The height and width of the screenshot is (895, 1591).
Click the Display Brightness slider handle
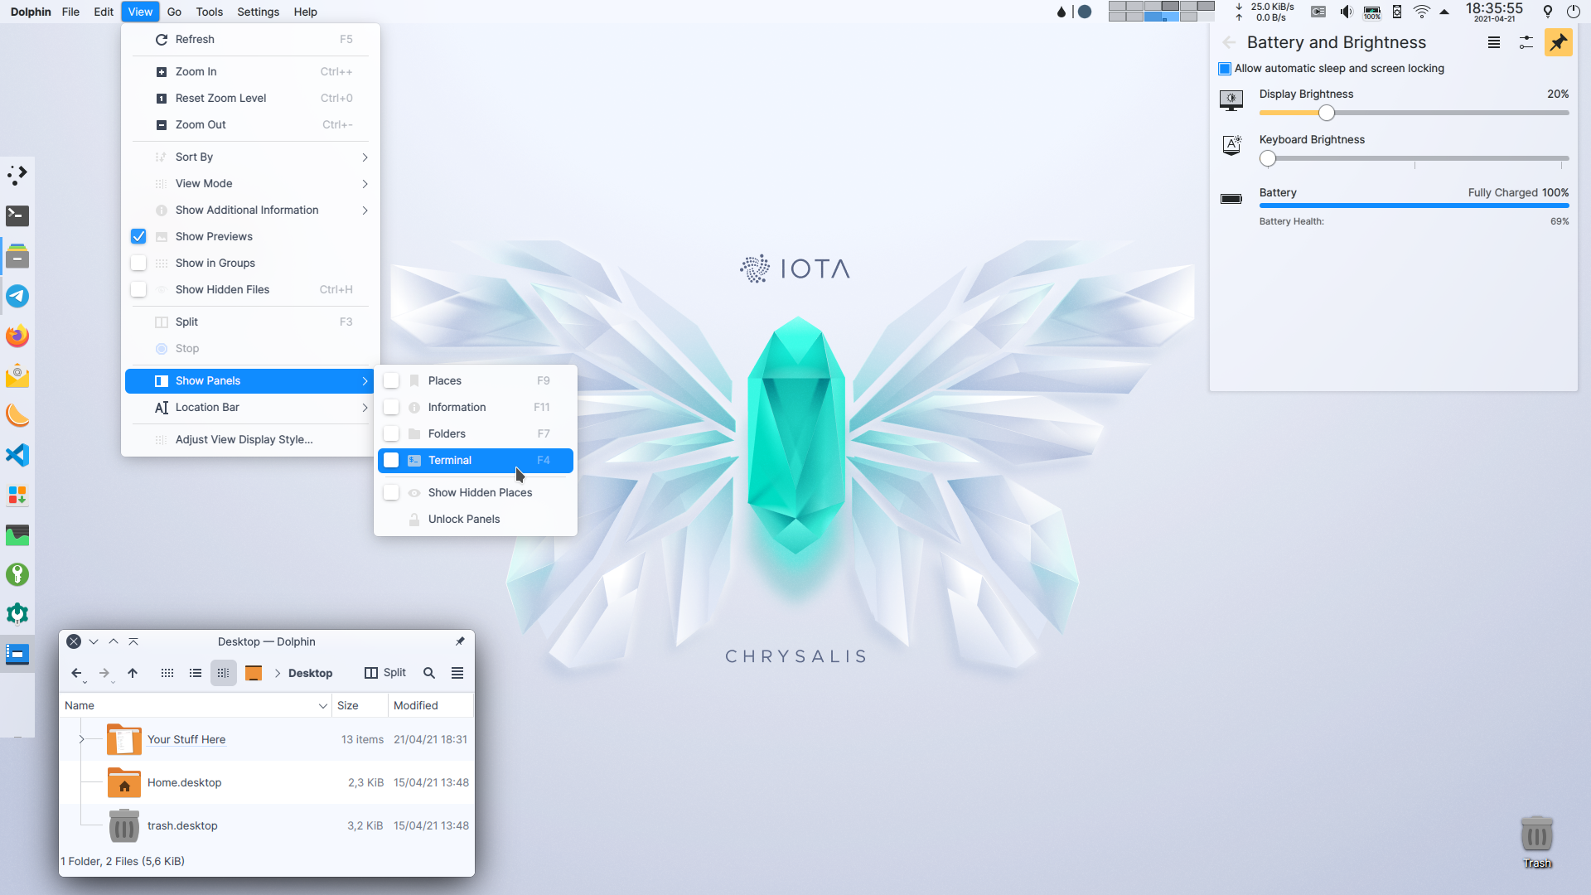1327,113
